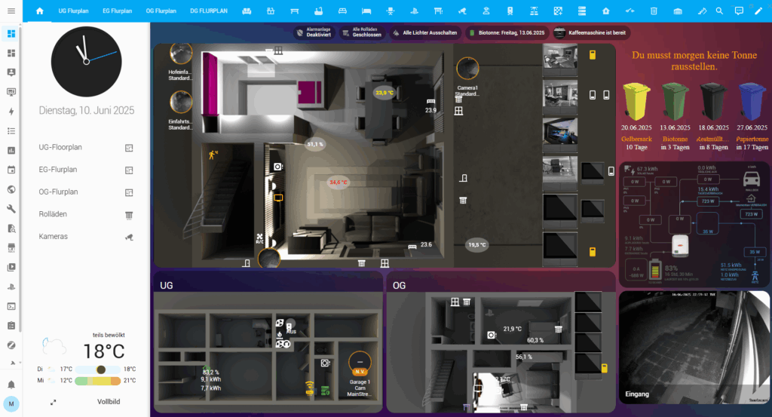Edit the dashboard with the pencil icon
The width and height of the screenshot is (772, 417).
click(x=758, y=11)
